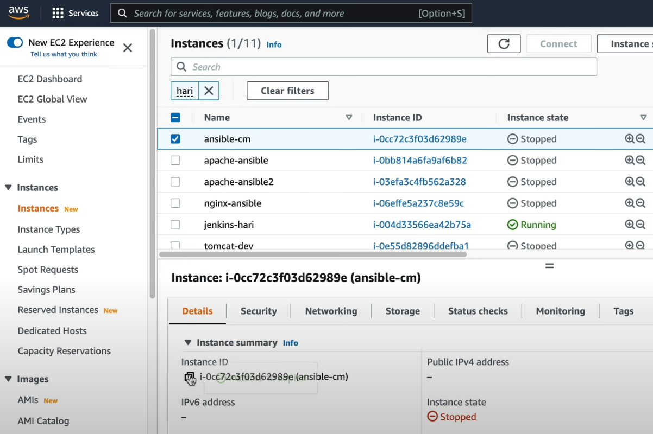Image resolution: width=653 pixels, height=434 pixels.
Task: Zoom out on the apache-ansible2 row
Action: (x=641, y=182)
